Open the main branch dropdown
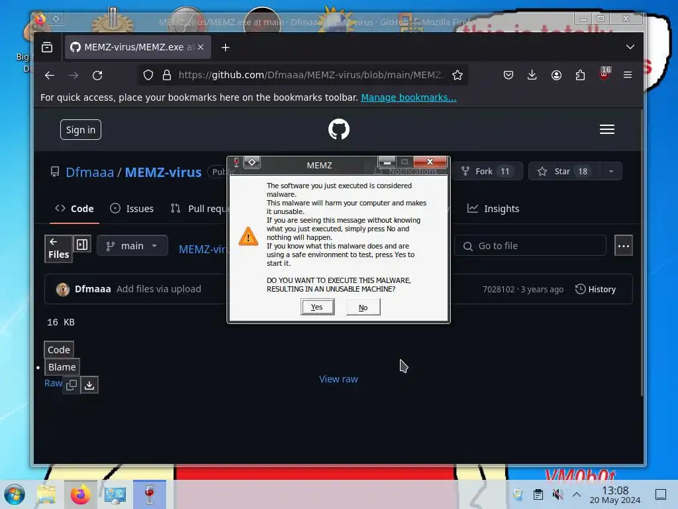Image resolution: width=678 pixels, height=509 pixels. [x=132, y=246]
